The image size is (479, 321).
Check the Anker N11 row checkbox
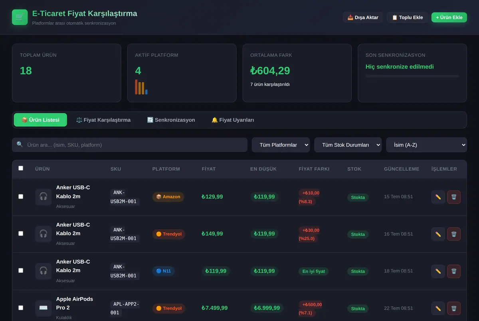tap(21, 271)
